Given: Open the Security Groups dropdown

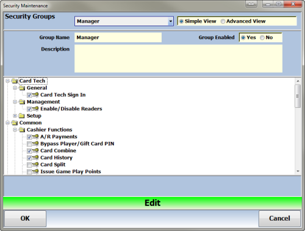Looking at the screenshot, I should (170, 21).
